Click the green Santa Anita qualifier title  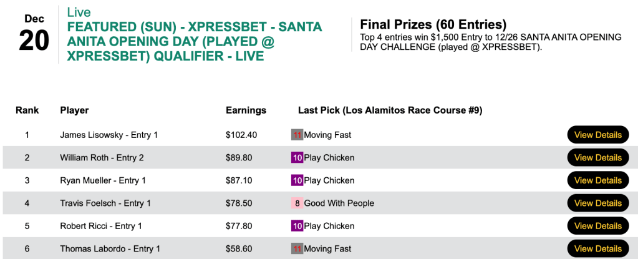[194, 42]
